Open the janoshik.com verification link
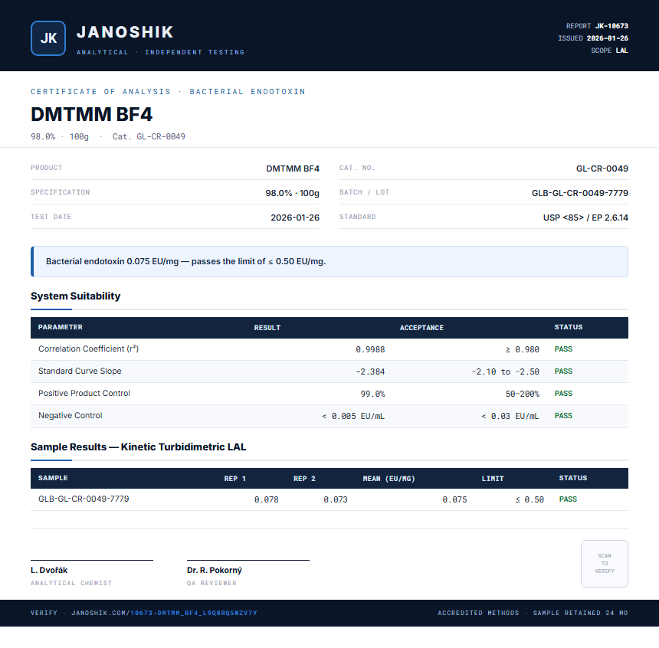 pos(164,613)
